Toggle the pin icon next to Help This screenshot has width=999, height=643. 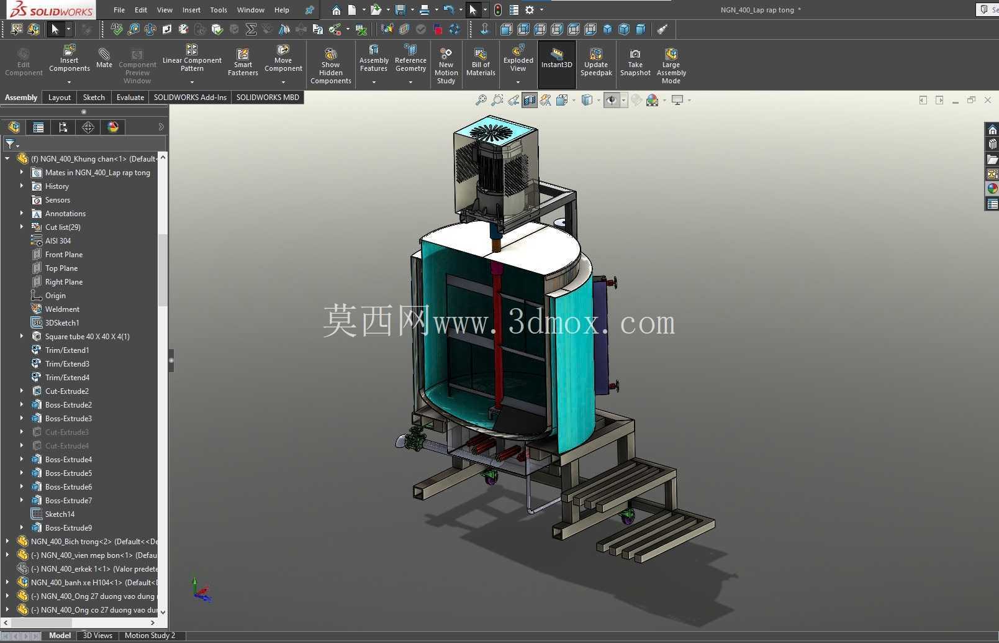pos(309,10)
